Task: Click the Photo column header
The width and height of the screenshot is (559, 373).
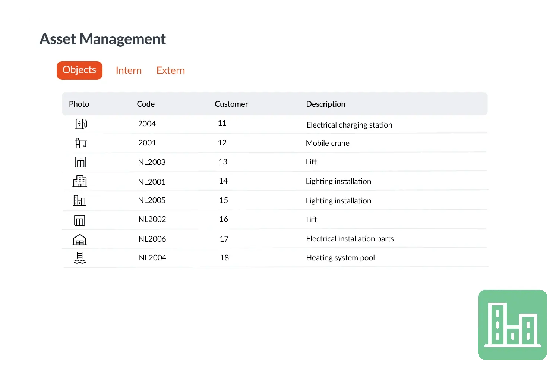Action: [x=79, y=104]
